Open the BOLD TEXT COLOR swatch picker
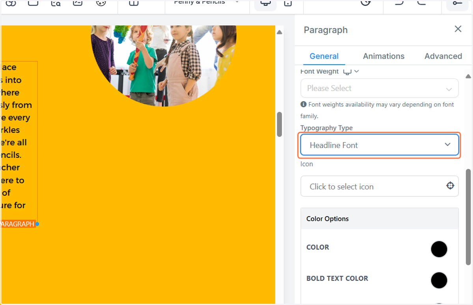Image resolution: width=473 pixels, height=305 pixels. tap(439, 280)
